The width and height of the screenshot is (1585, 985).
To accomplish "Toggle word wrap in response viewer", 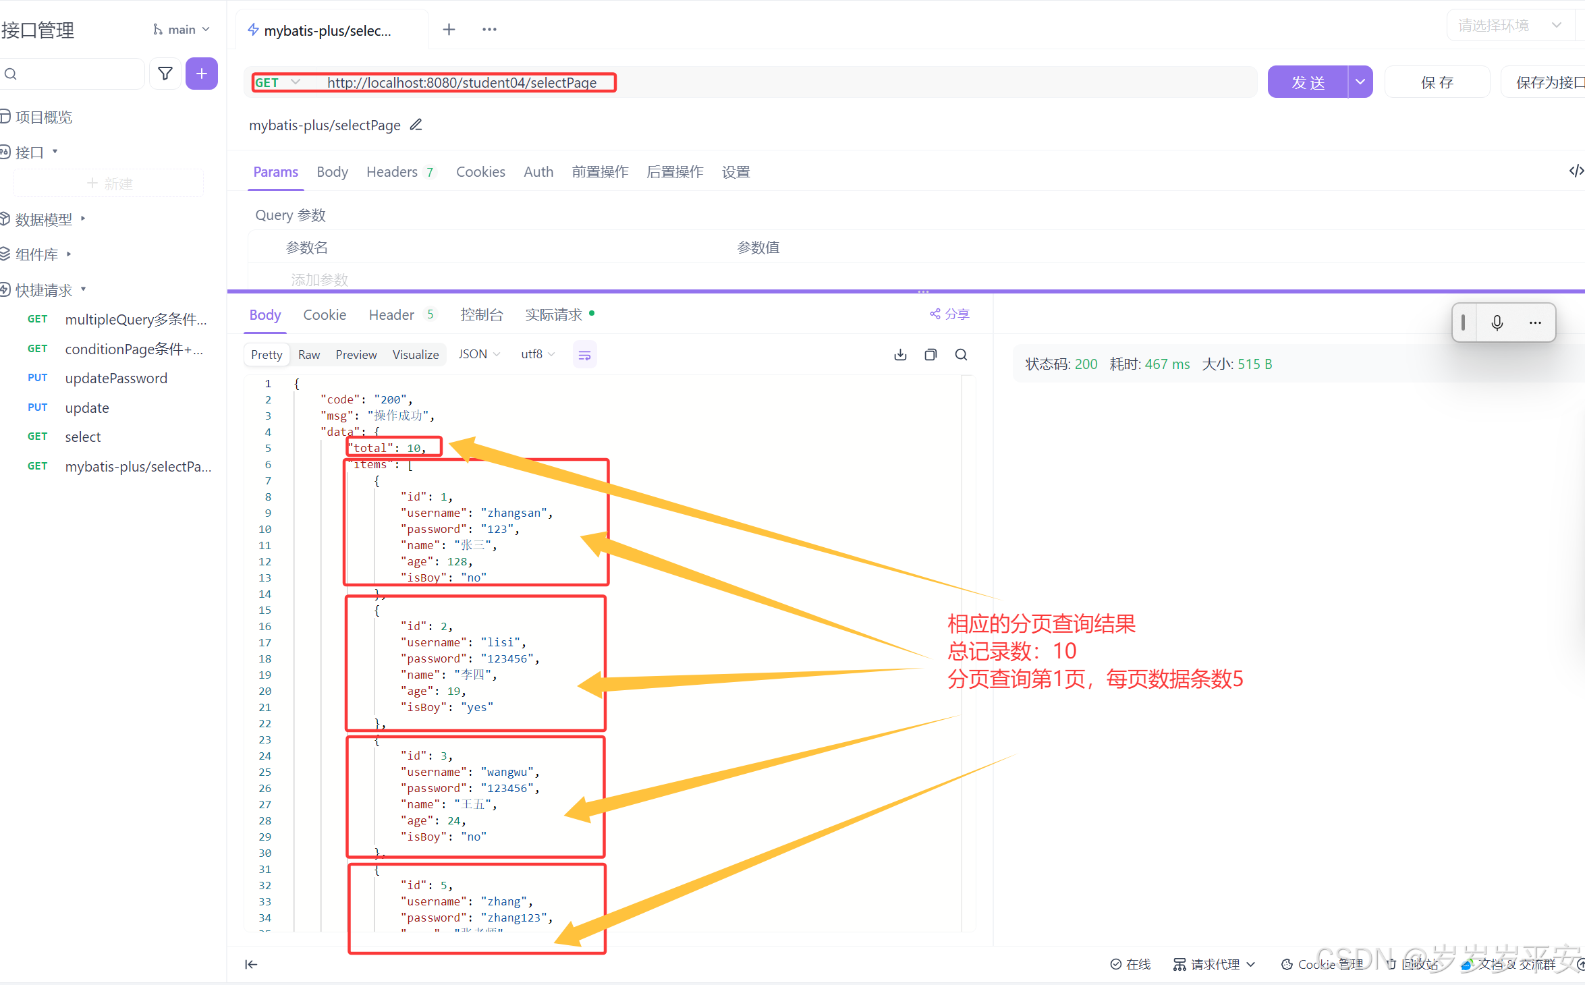I will (584, 355).
